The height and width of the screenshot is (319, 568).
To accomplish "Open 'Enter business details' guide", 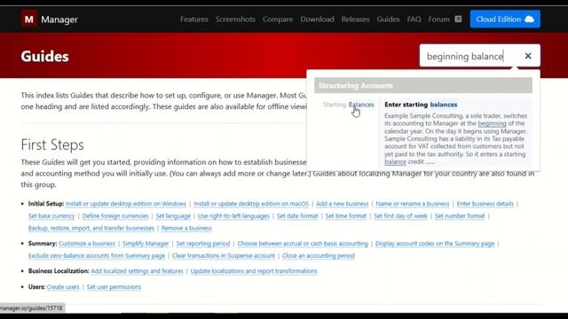I will point(485,204).
